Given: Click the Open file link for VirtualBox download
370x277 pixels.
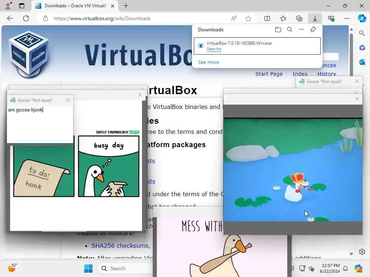Looking at the screenshot, I should click(214, 49).
